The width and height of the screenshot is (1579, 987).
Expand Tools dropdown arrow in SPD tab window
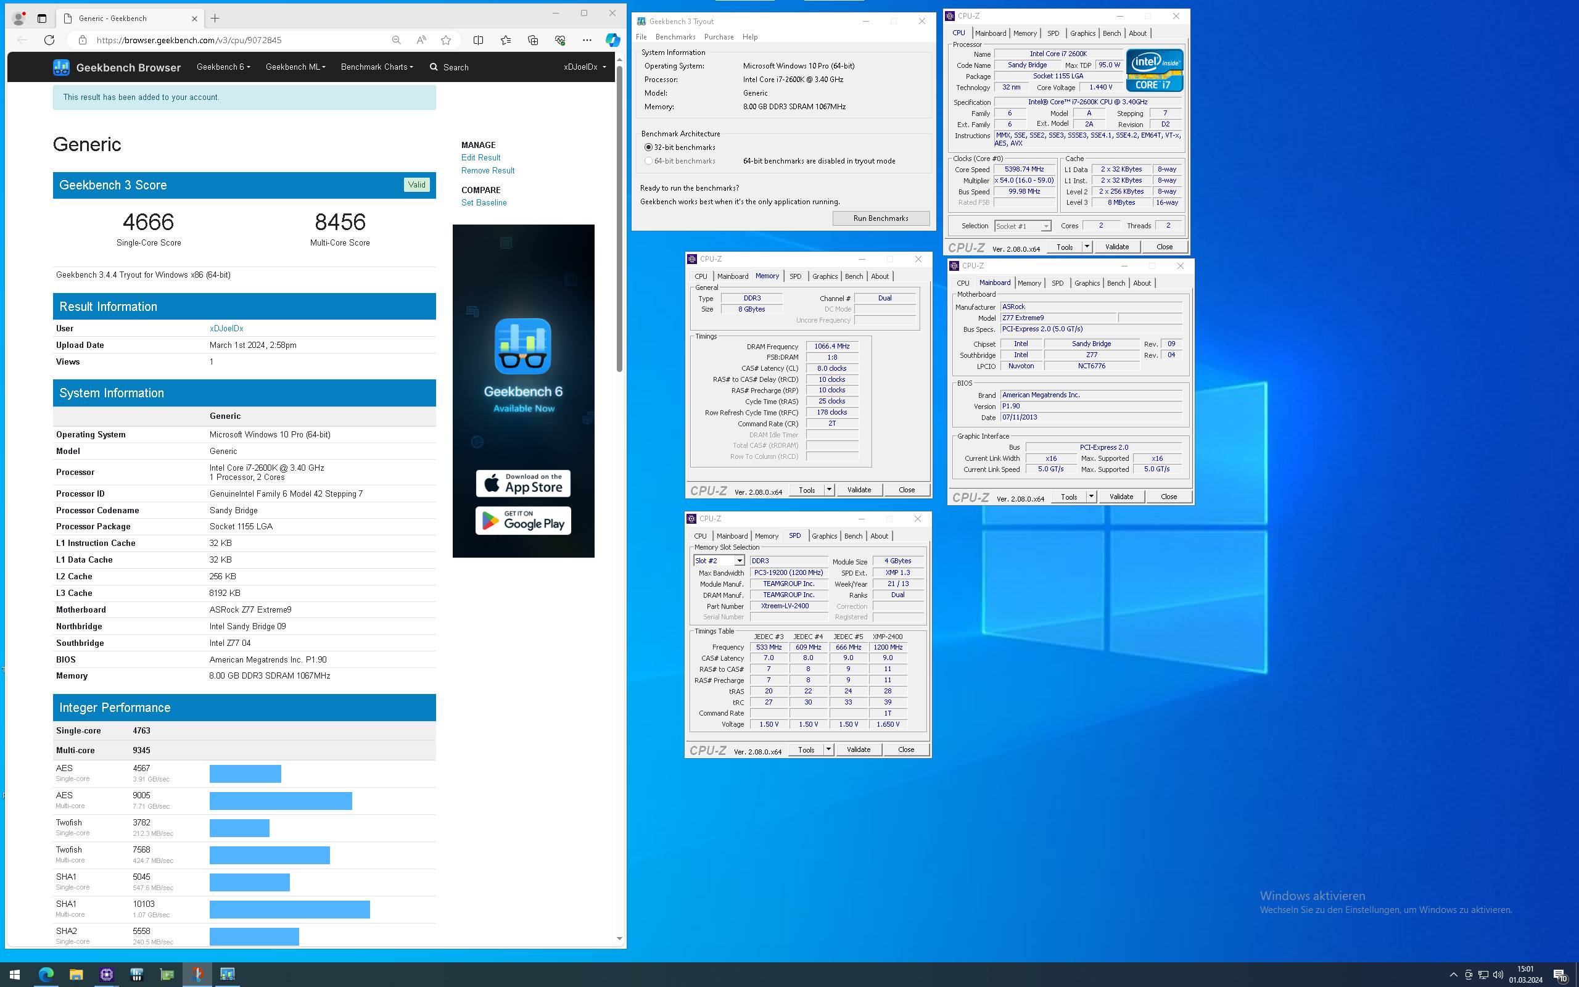828,750
